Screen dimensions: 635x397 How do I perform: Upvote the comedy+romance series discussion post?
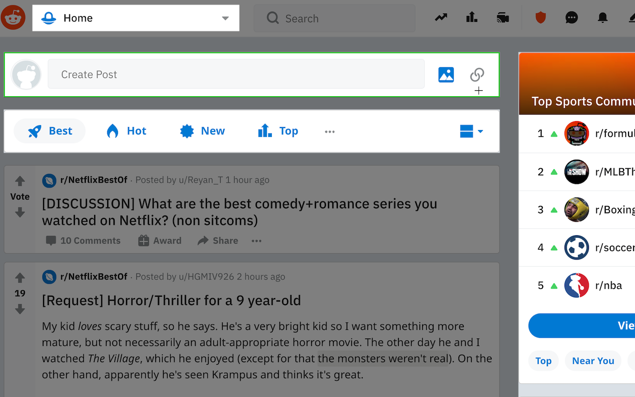coord(20,181)
